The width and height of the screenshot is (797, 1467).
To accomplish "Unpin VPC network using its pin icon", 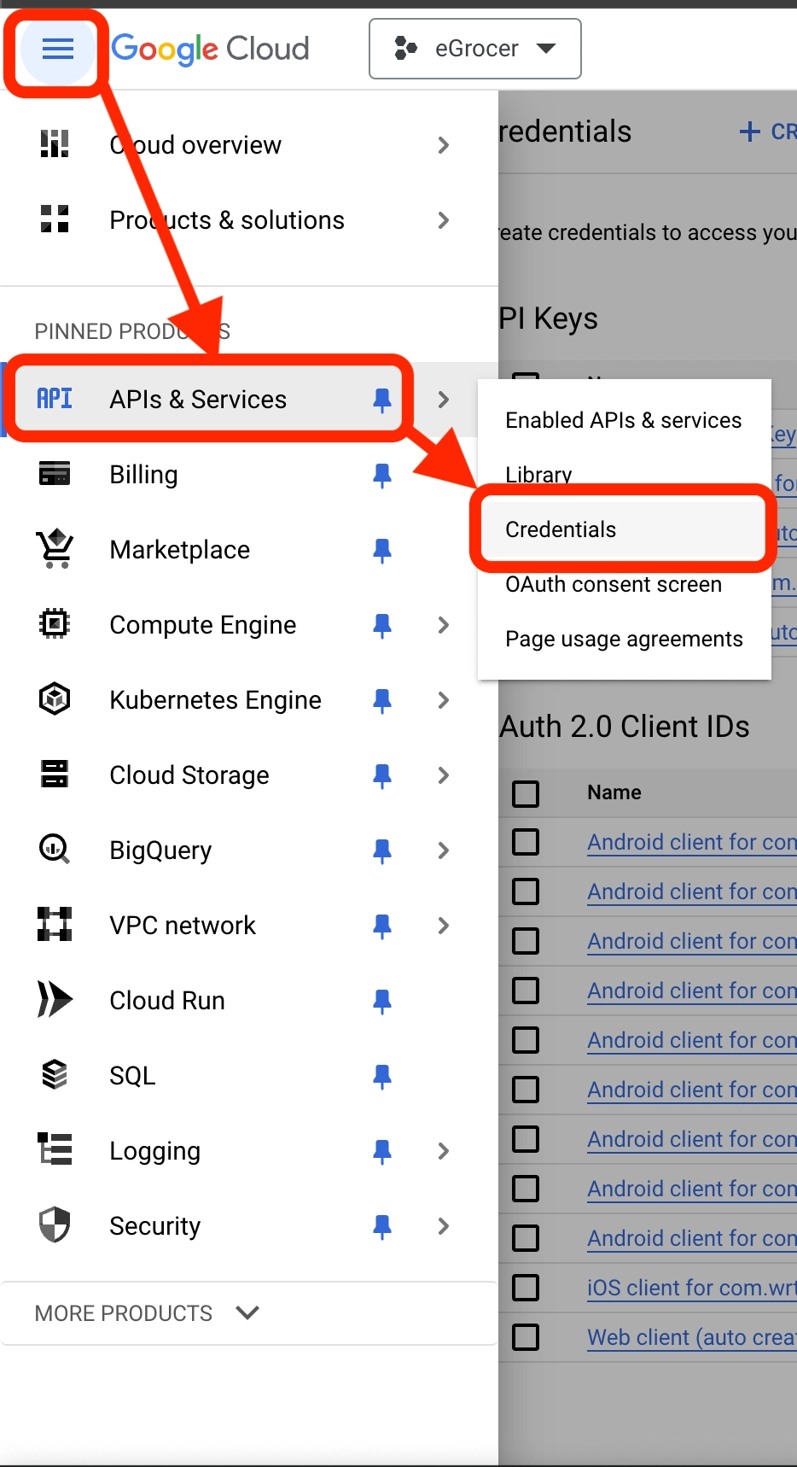I will [382, 926].
